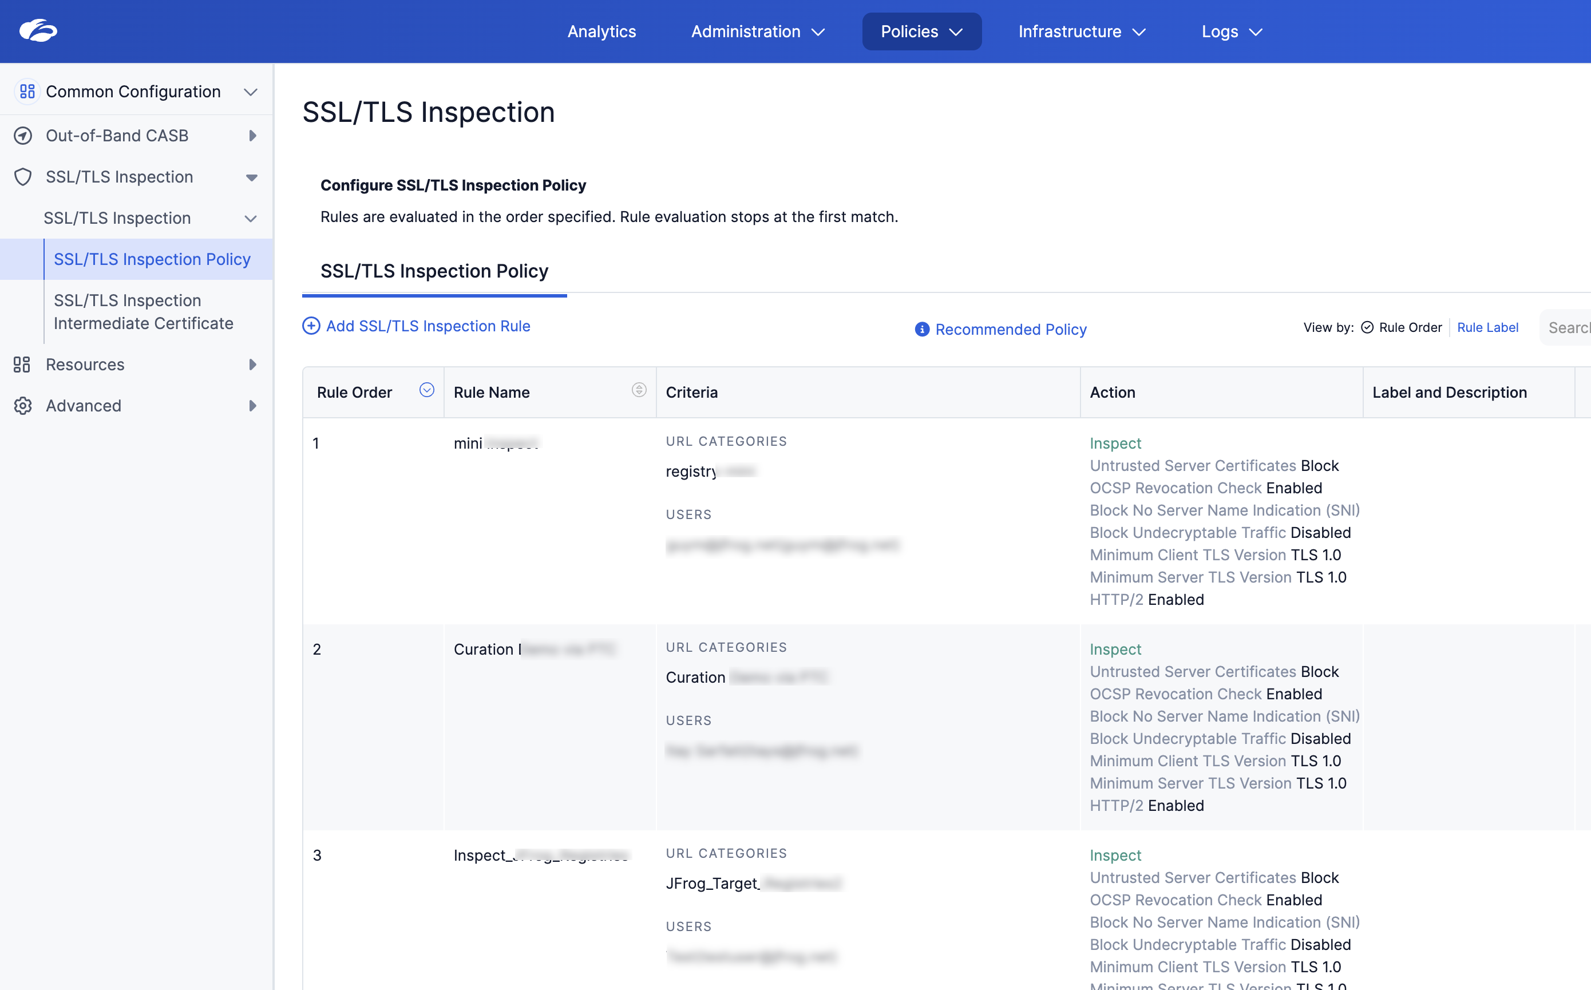This screenshot has height=990, width=1591.
Task: Click the Resources squares icon
Action: (22, 365)
